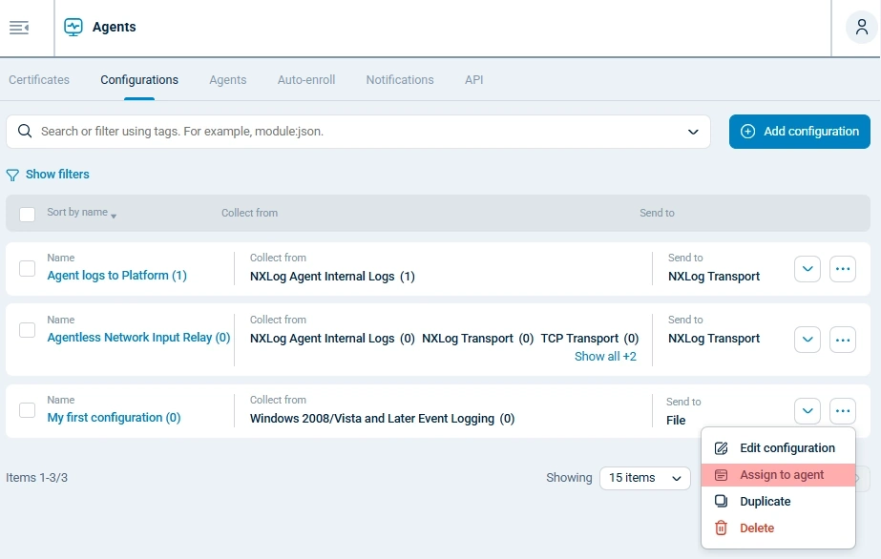The width and height of the screenshot is (881, 559).
Task: Select the checkbox for My first configuration
Action: (x=27, y=410)
